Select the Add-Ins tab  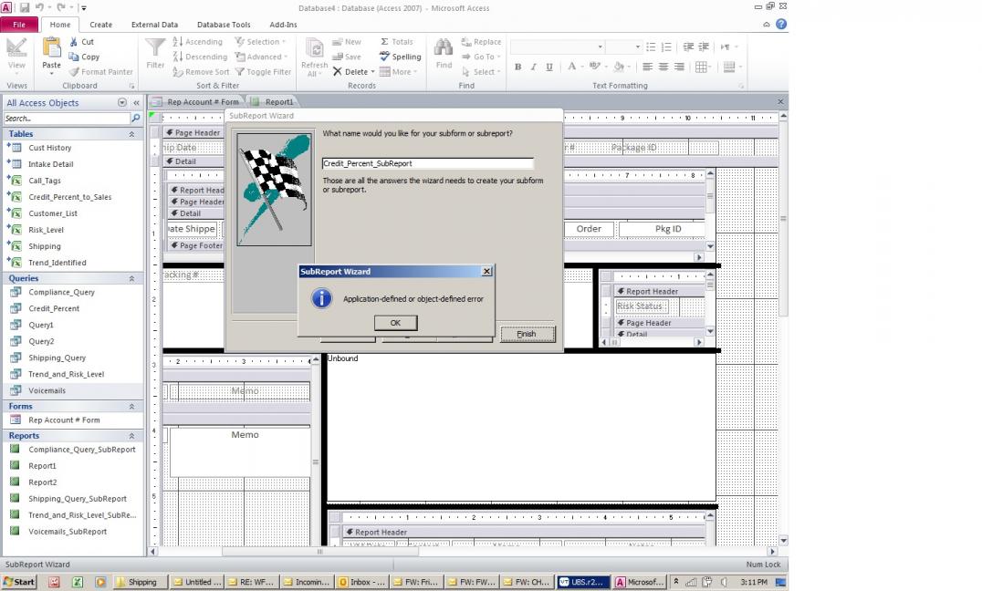283,25
